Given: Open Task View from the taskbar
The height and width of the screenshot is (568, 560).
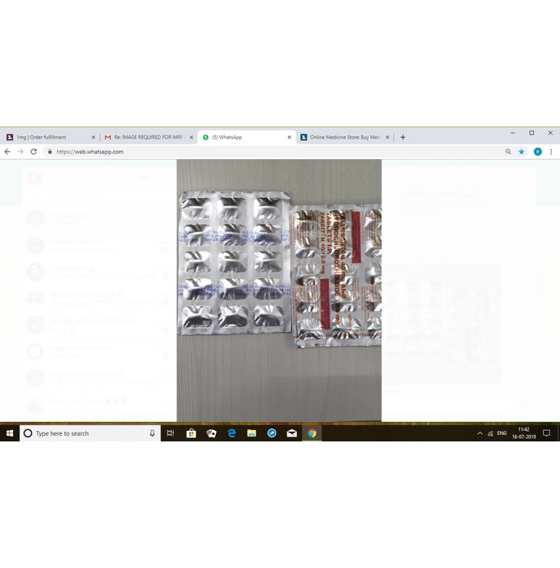Looking at the screenshot, I should (170, 433).
